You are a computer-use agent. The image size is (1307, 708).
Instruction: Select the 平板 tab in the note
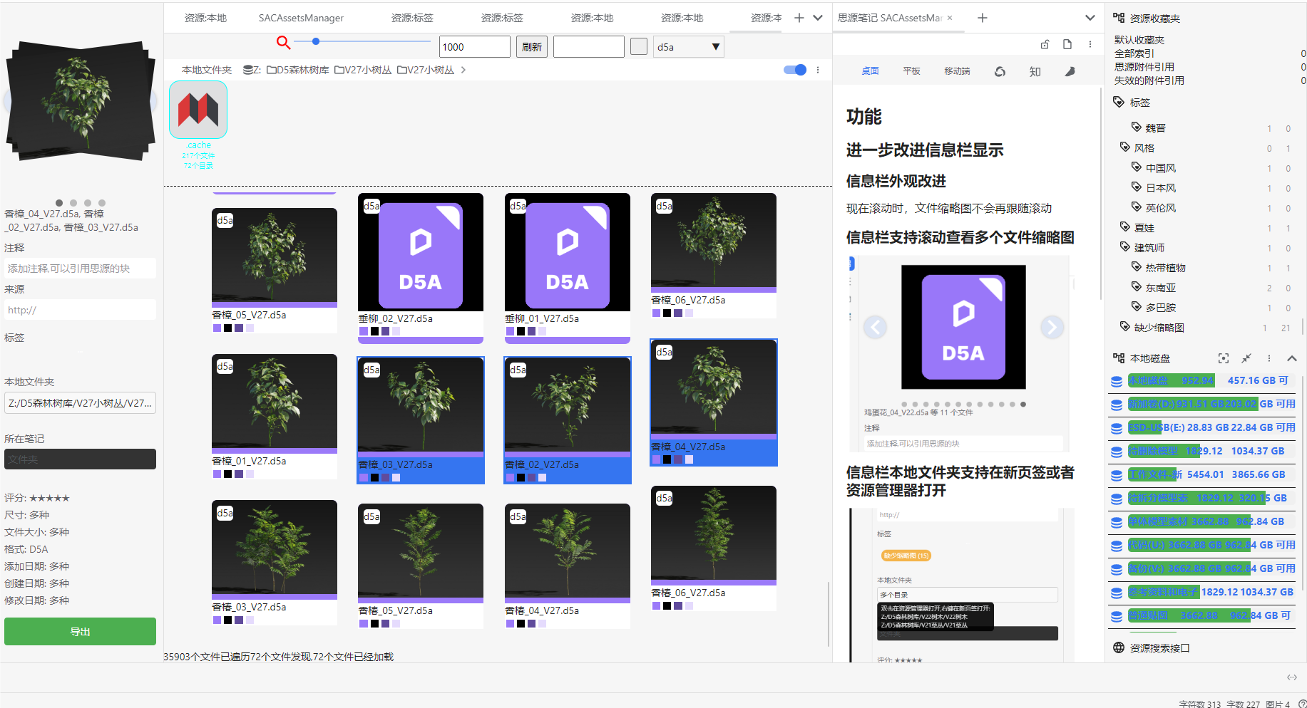[911, 71]
